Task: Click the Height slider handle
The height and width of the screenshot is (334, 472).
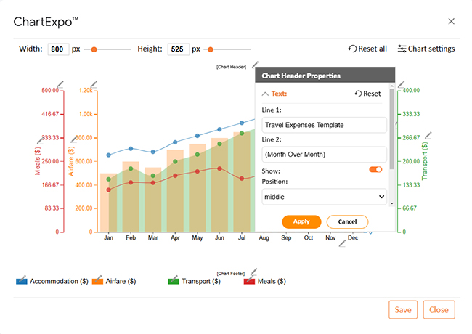Action: coord(211,49)
